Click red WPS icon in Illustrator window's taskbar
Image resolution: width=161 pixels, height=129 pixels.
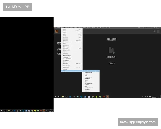click(104, 97)
